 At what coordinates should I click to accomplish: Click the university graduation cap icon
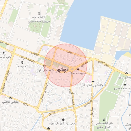pyautogui.click(x=39, y=14)
